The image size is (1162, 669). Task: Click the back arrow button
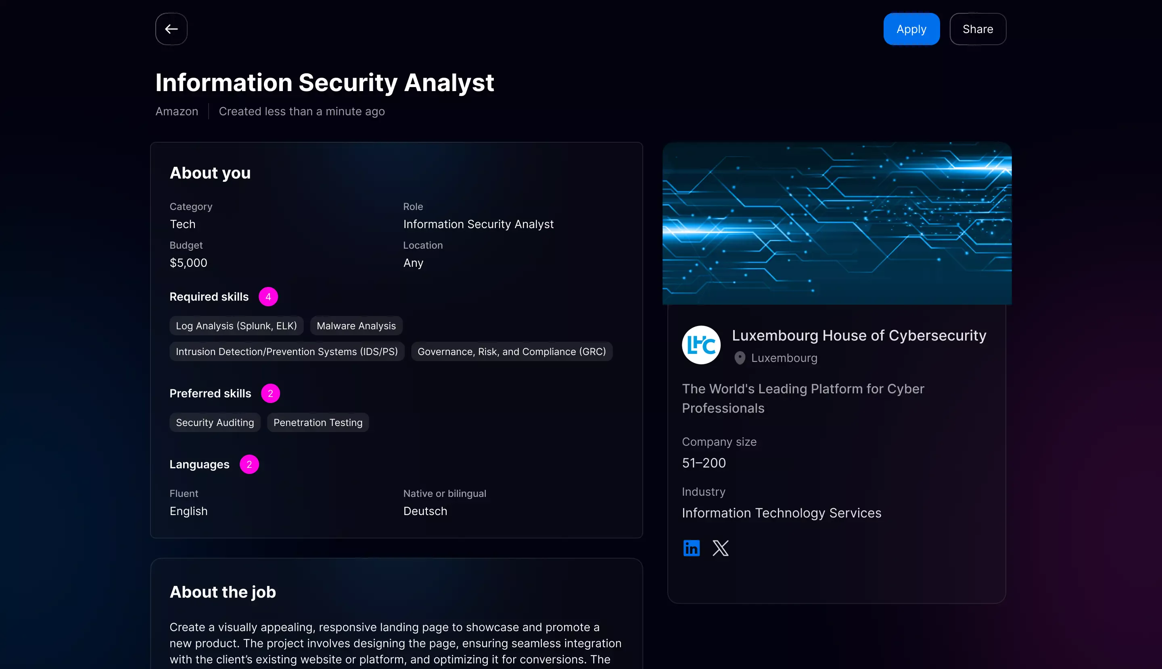click(x=171, y=29)
